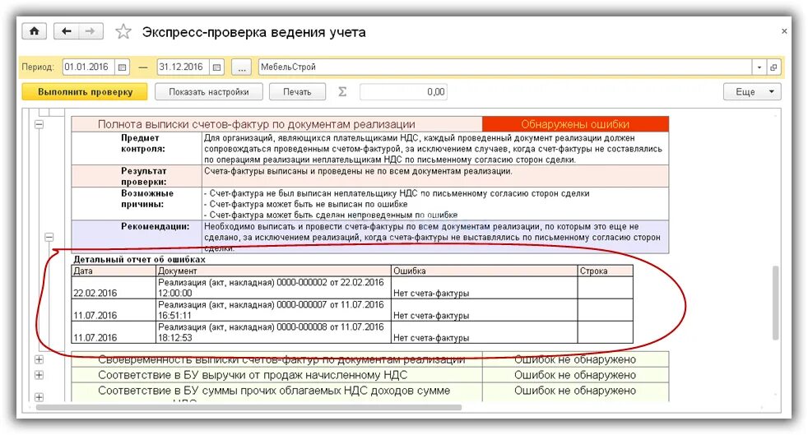Click the sum sigma icon
Viewport: 808px width, 435px height.
pyautogui.click(x=342, y=91)
